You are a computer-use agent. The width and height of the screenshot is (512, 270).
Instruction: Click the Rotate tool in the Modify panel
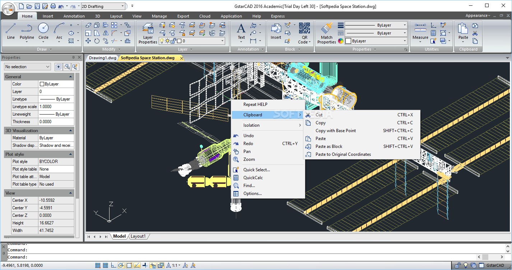coord(97,41)
